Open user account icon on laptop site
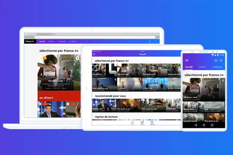The height and width of the screenshot is (155, 233). pos(150,41)
